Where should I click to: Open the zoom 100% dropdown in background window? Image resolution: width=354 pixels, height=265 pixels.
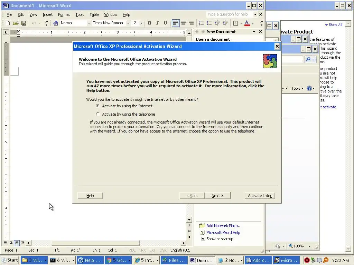[309, 246]
